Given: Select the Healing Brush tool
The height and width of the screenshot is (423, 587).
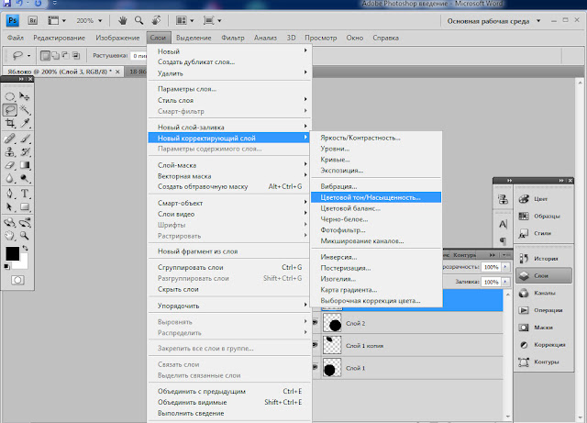Looking at the screenshot, I should pyautogui.click(x=10, y=139).
